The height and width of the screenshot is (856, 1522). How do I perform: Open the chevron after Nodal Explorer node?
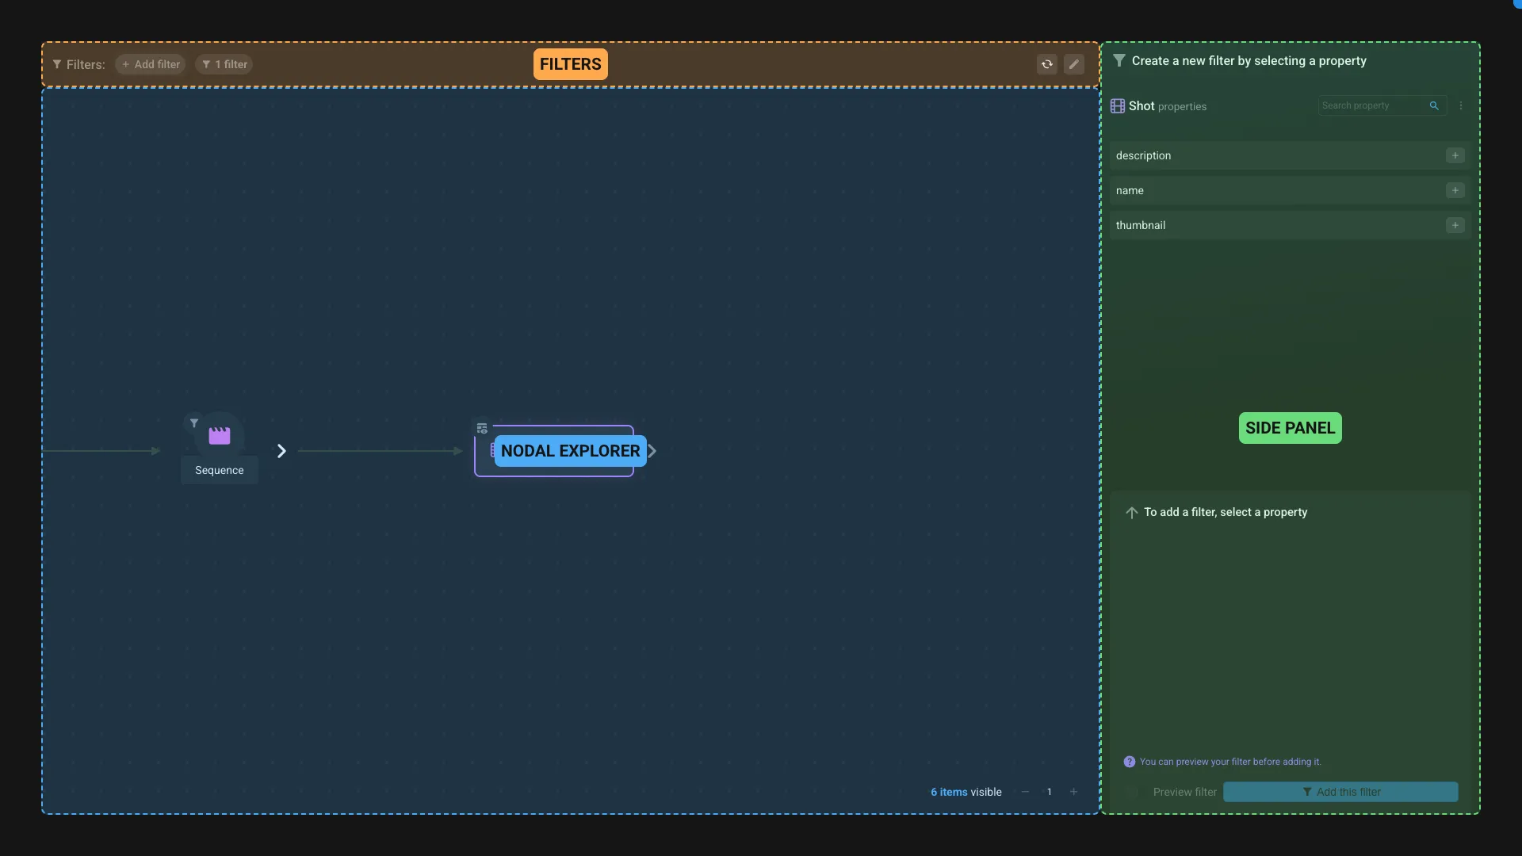tap(652, 450)
